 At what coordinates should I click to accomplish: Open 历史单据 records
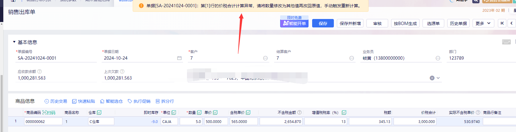click(x=458, y=23)
